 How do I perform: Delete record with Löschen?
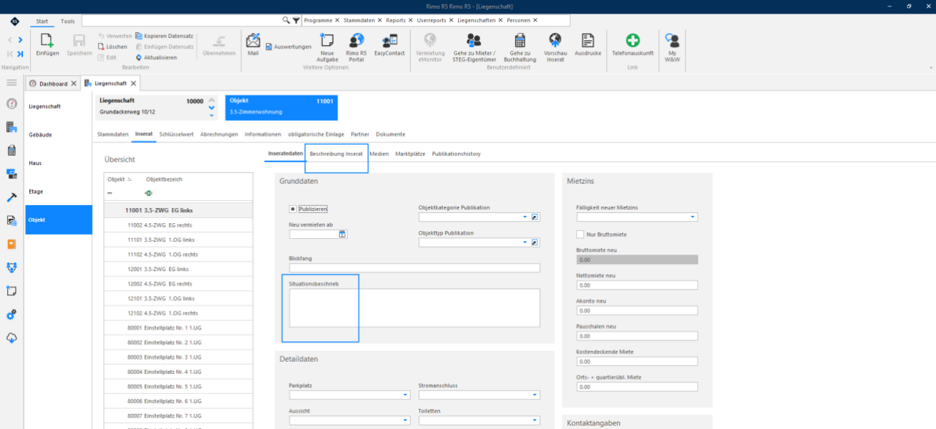click(x=112, y=46)
